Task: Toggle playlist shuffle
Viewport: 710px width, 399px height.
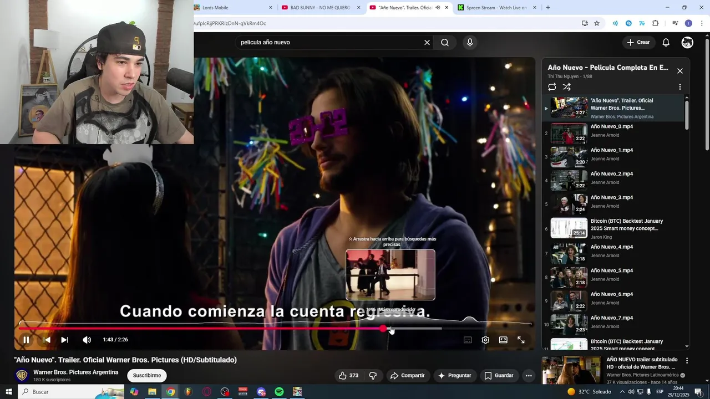Action: point(566,87)
